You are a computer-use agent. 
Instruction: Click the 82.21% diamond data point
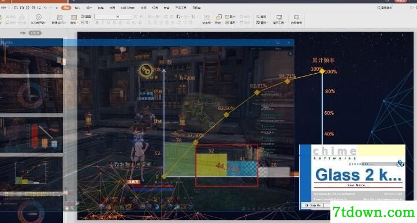(x=256, y=92)
